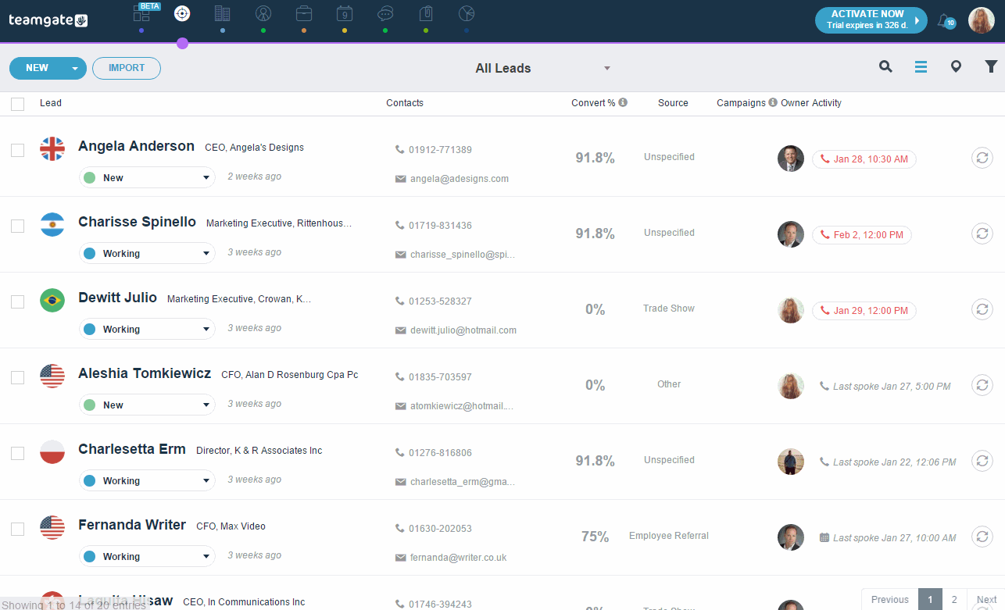Switch to map view pin icon
Screen dimensions: 1005x610
click(956, 67)
